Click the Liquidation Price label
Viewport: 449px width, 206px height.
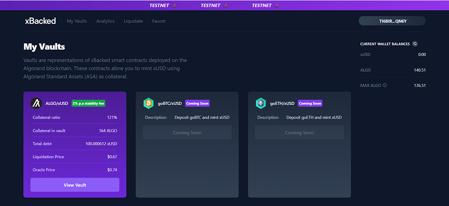point(48,156)
